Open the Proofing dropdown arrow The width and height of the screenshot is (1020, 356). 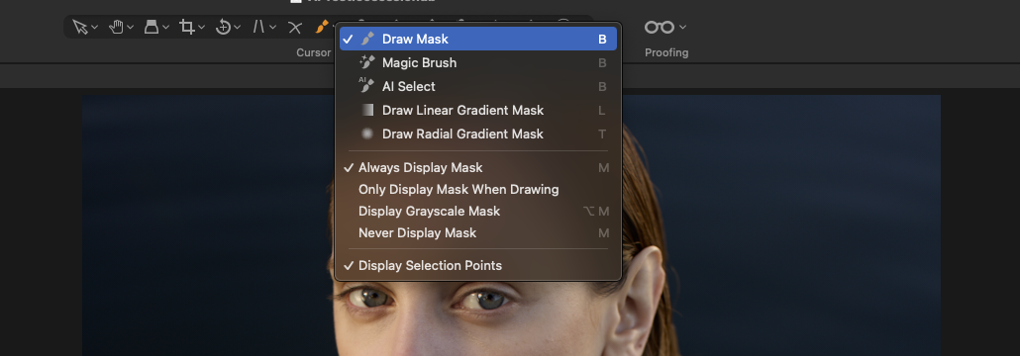(x=682, y=28)
